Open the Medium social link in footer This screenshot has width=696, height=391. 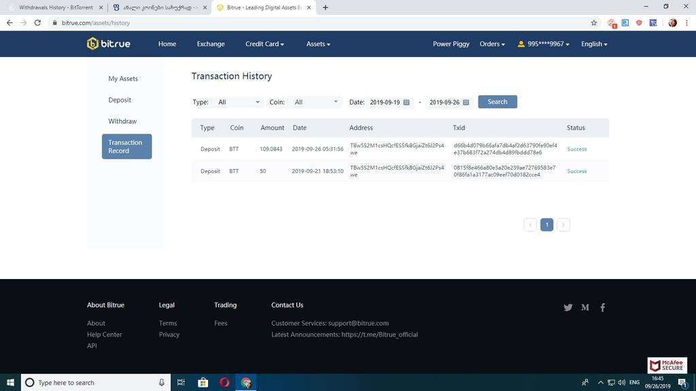[x=585, y=308]
